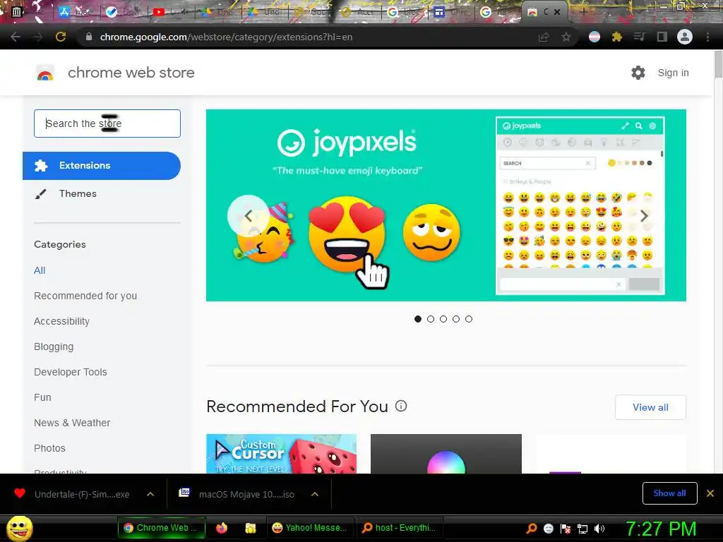The image size is (723, 542).
Task: Open the volume speaker tray icon
Action: click(x=599, y=528)
